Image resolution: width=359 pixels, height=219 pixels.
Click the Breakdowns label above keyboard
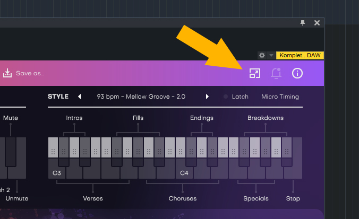tap(265, 118)
